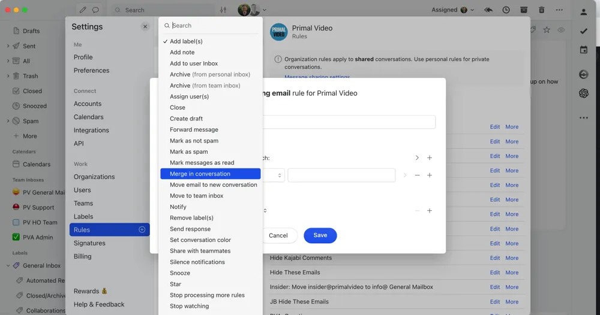The image size is (600, 315).
Task: Click the Save button
Action: 320,235
